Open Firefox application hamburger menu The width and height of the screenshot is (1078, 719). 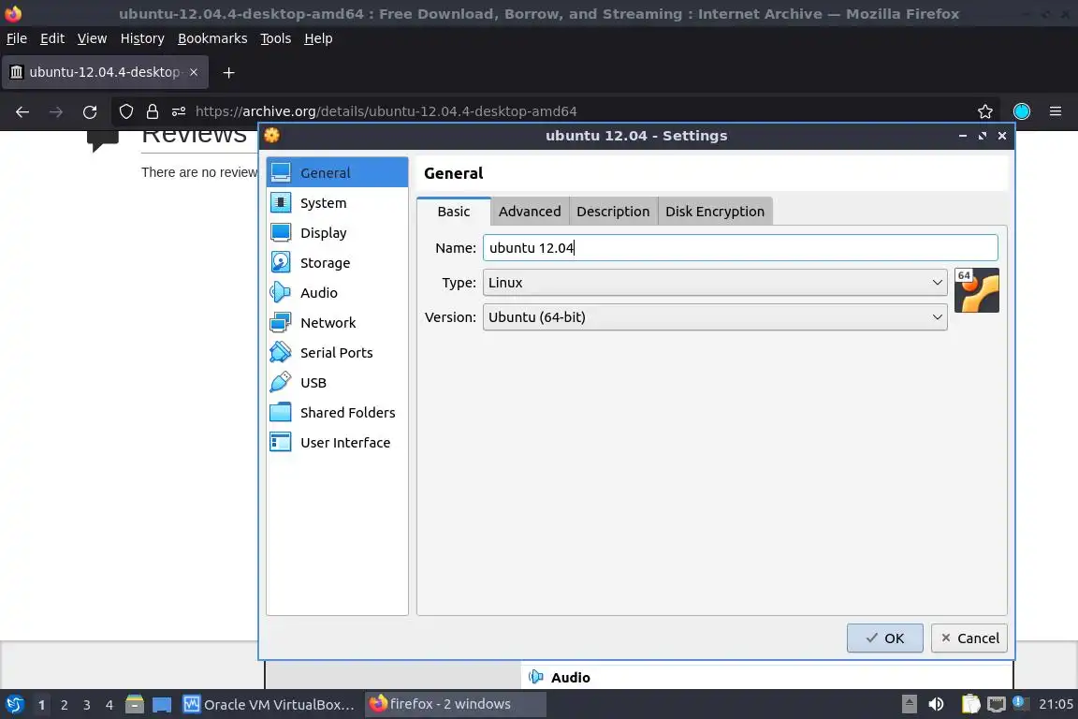[x=1056, y=111]
